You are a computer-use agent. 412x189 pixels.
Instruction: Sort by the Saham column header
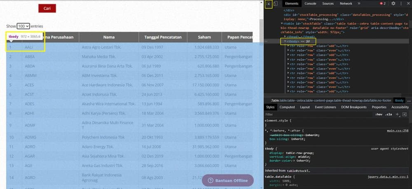coord(204,37)
